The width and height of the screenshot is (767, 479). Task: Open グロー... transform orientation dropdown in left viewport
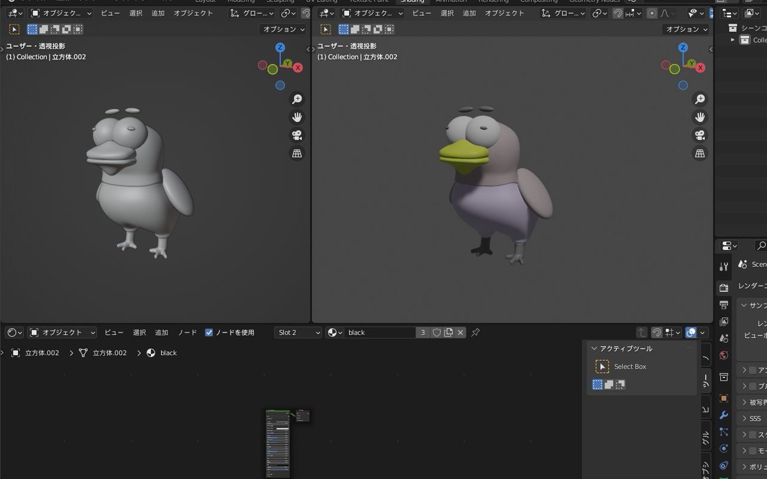[252, 13]
